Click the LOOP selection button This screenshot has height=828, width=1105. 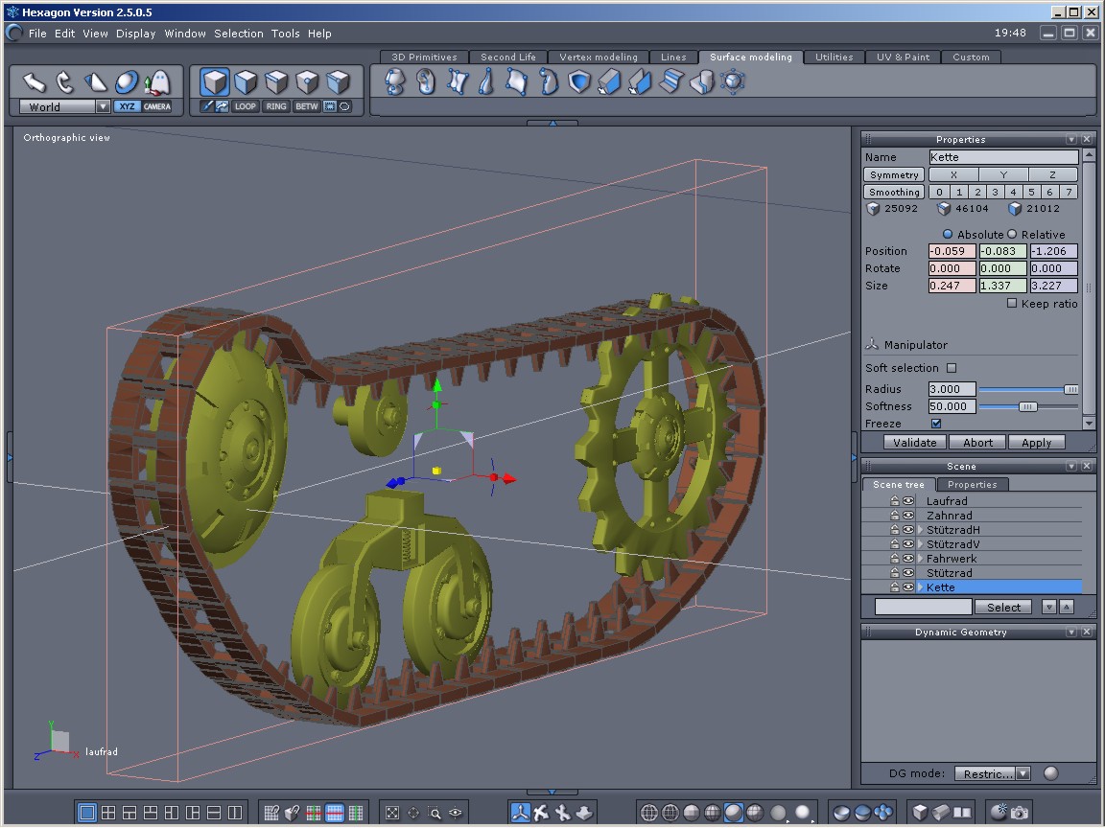[246, 106]
